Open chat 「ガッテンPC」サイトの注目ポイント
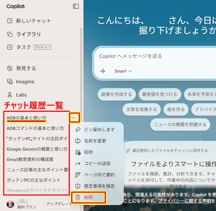The image size is (216, 211). click(37, 139)
